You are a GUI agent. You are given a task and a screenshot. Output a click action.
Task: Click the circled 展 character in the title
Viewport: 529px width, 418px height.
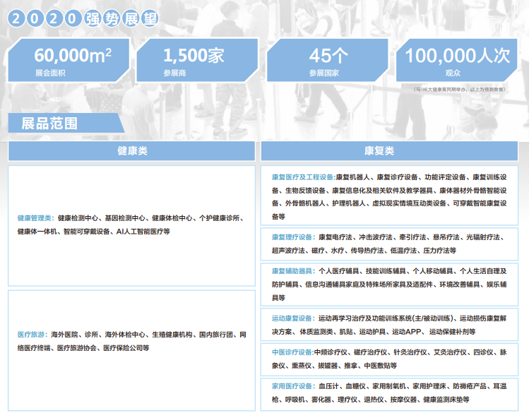point(131,18)
